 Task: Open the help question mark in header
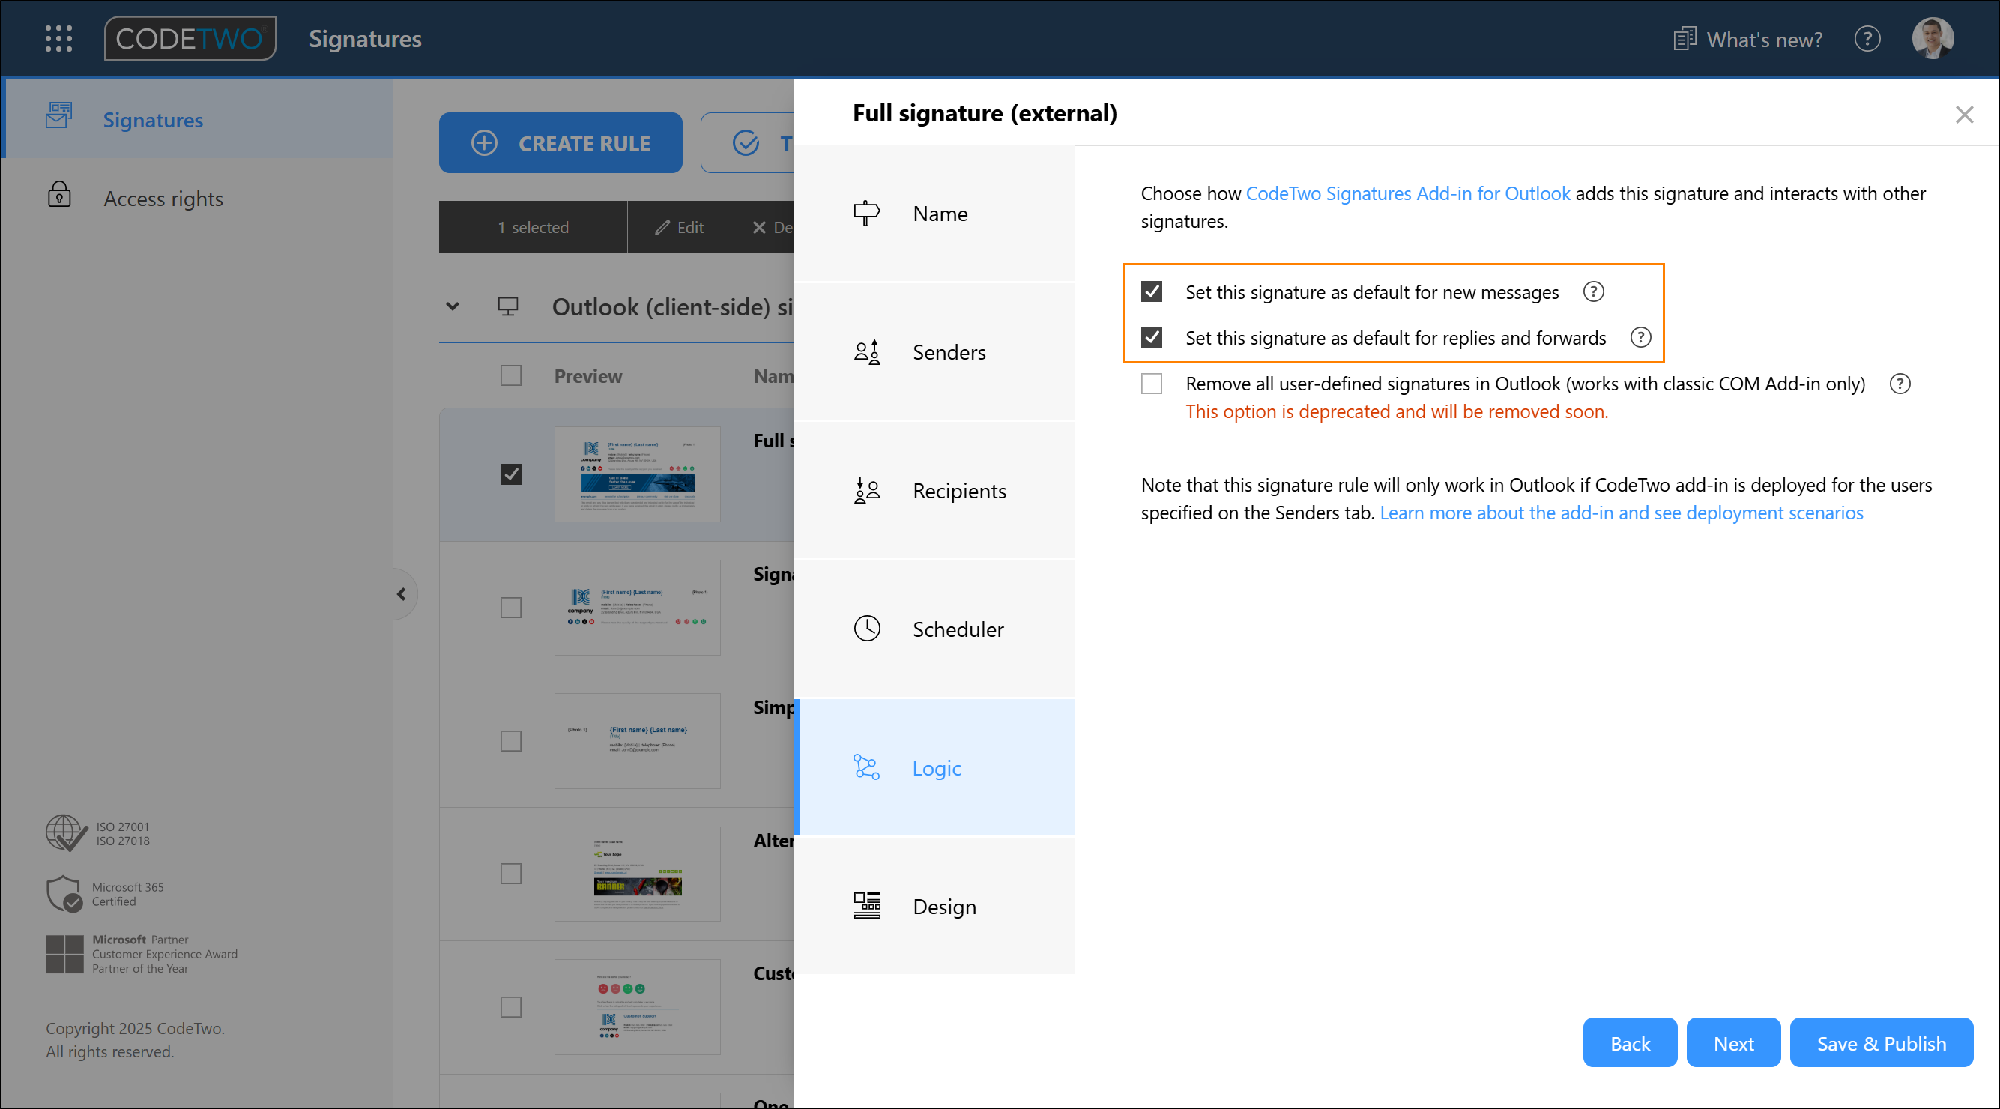(x=1867, y=39)
